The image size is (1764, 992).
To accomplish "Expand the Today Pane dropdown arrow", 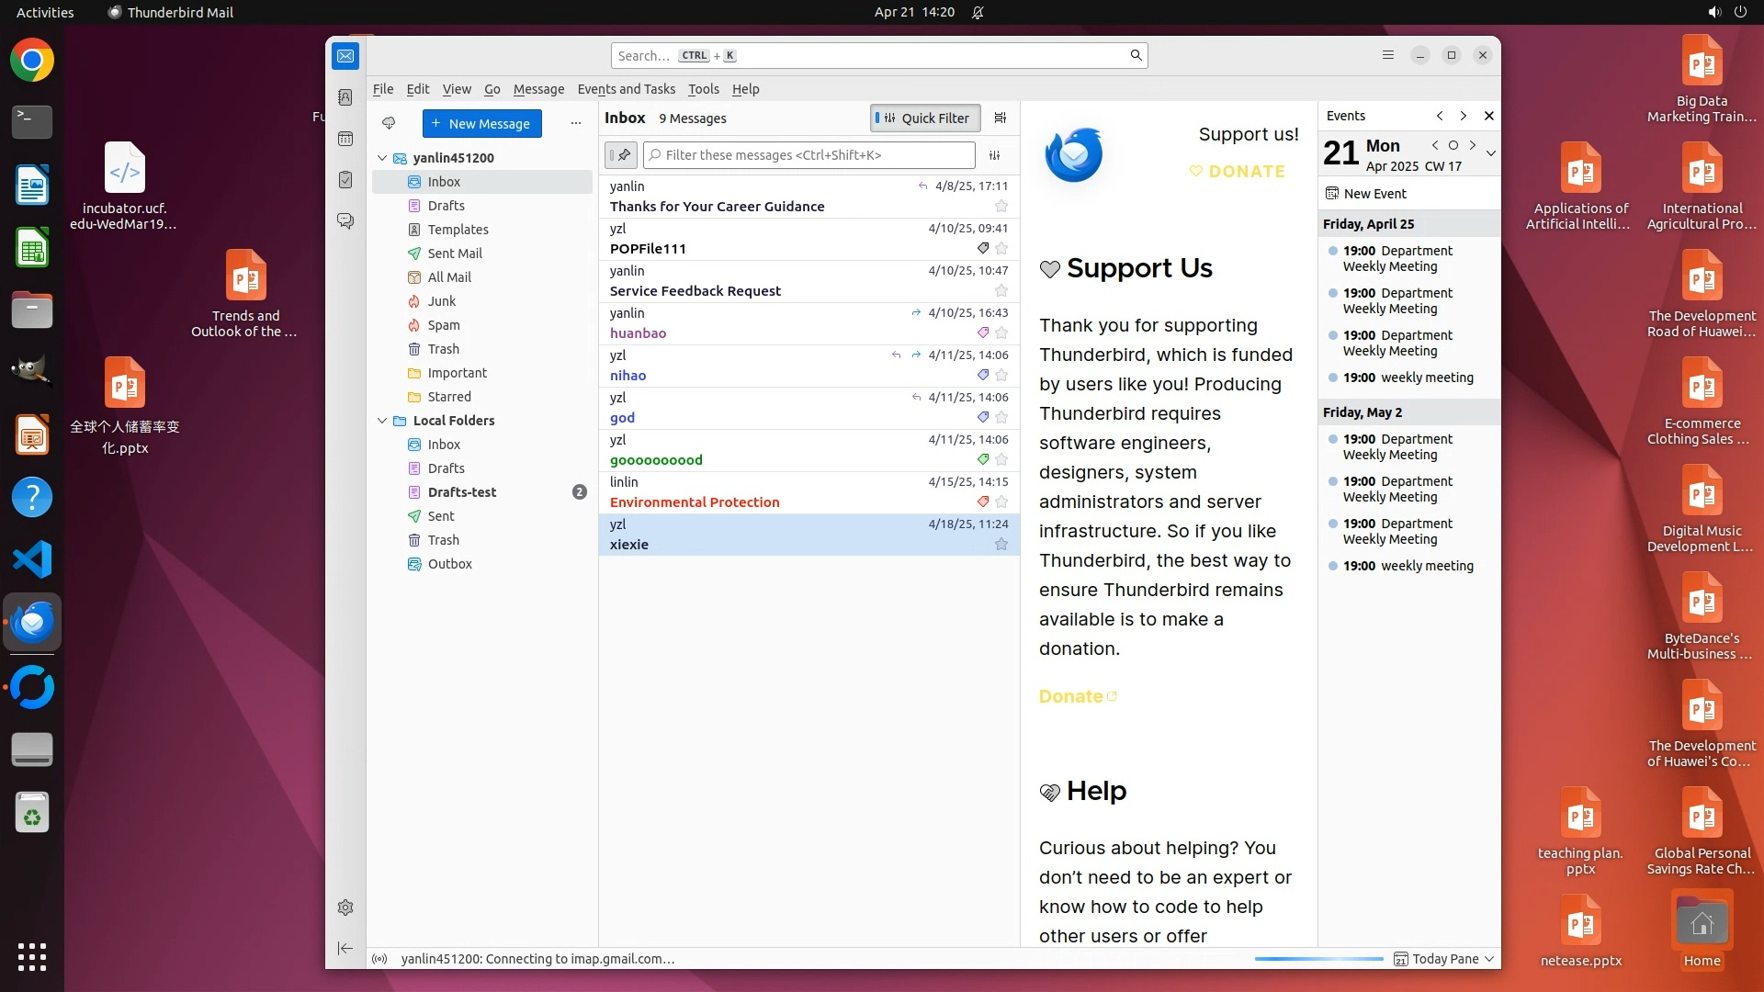I will 1489,959.
